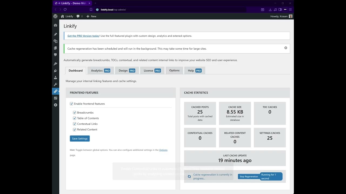Image resolution: width=346 pixels, height=194 pixels.
Task: Open the Users sidebar icon
Action: (55, 78)
